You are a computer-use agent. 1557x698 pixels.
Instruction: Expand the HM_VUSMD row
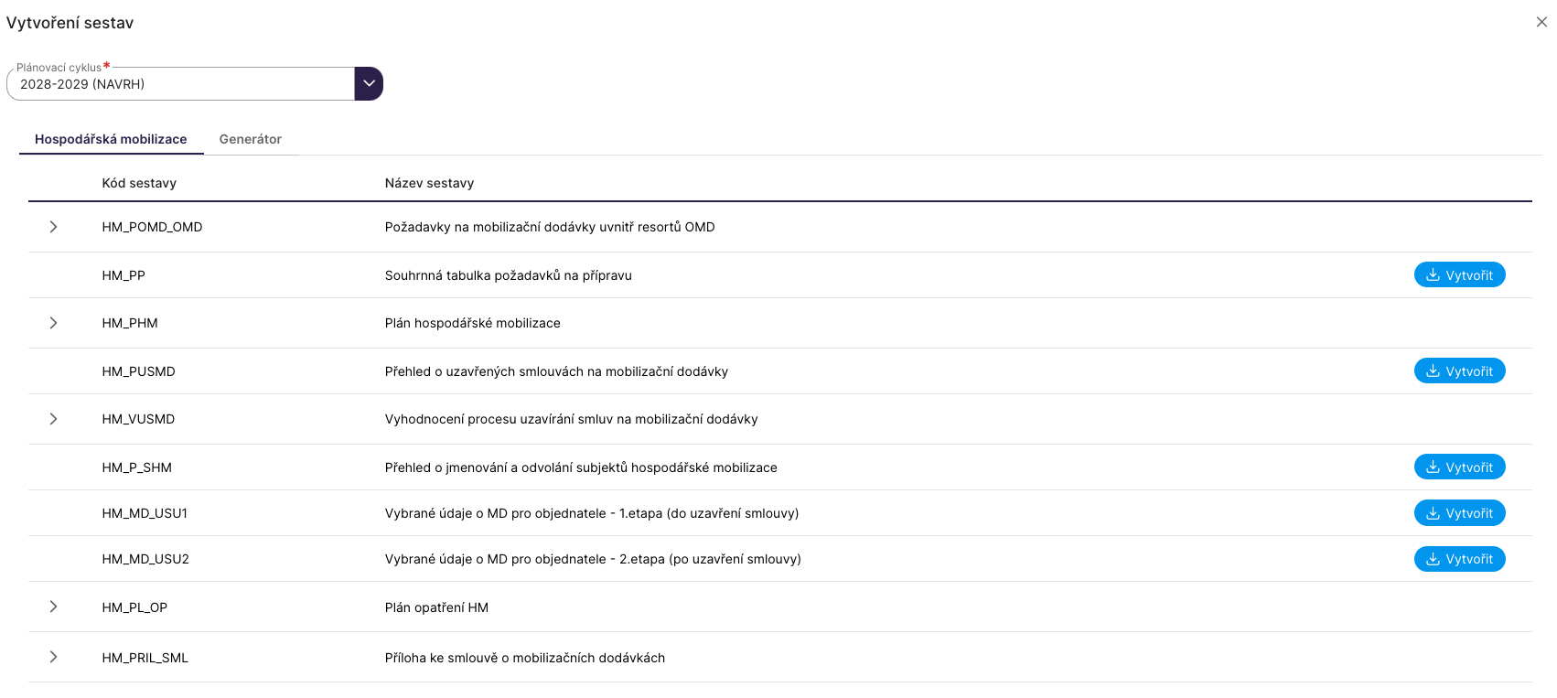click(53, 419)
